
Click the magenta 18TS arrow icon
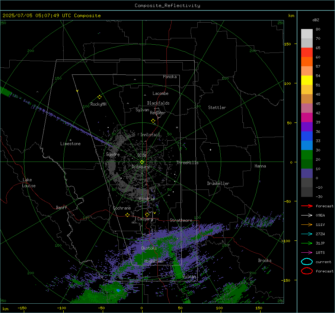coord(307,253)
